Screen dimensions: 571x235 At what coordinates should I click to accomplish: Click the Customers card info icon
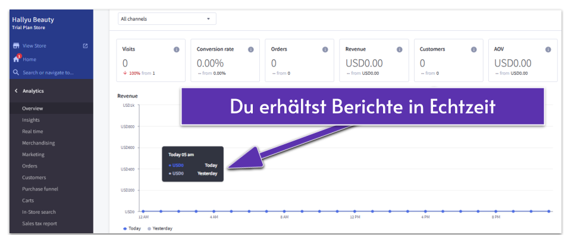point(474,49)
